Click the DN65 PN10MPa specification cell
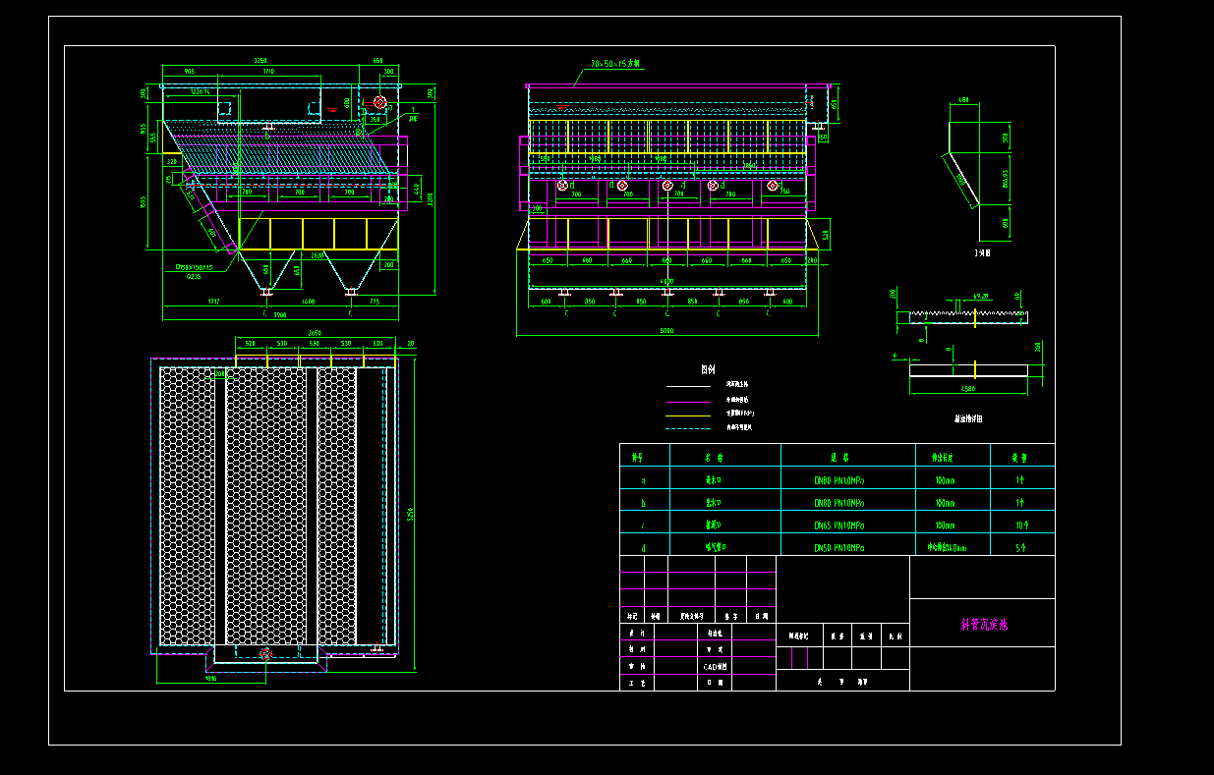Image resolution: width=1214 pixels, height=775 pixels. [840, 526]
